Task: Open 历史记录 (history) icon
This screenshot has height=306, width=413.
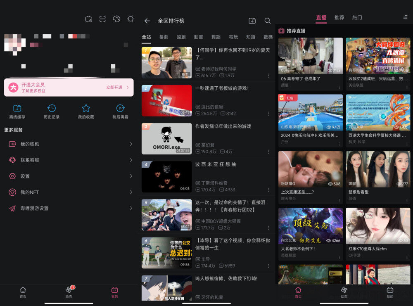Action: coord(51,108)
